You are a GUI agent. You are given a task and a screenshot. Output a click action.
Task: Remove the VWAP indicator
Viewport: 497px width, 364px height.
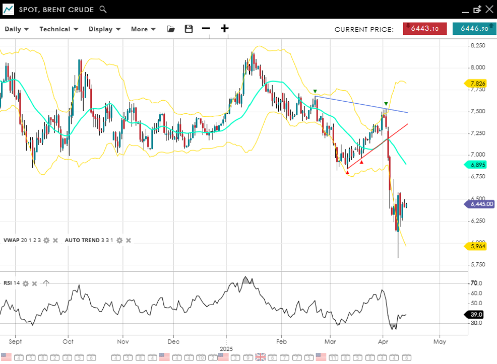click(55, 241)
